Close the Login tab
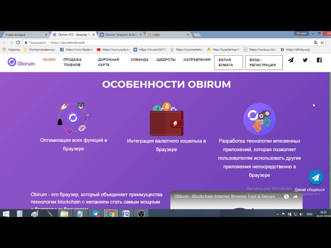 tap(188, 35)
